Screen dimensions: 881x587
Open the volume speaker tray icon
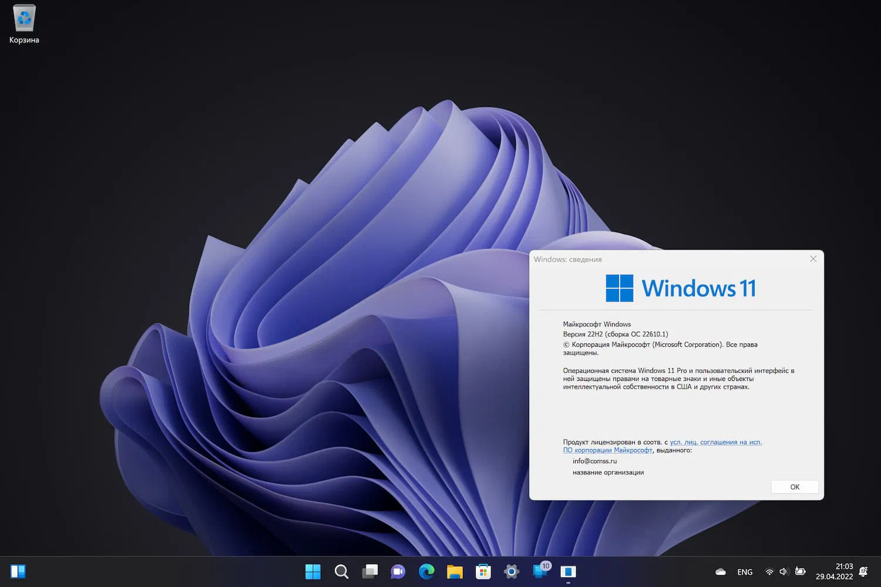784,572
